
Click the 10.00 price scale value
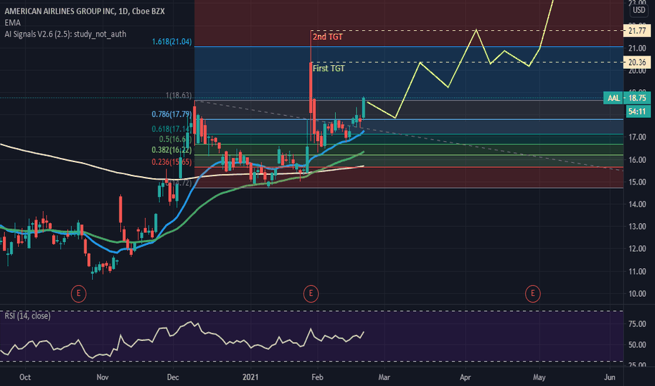(637, 294)
